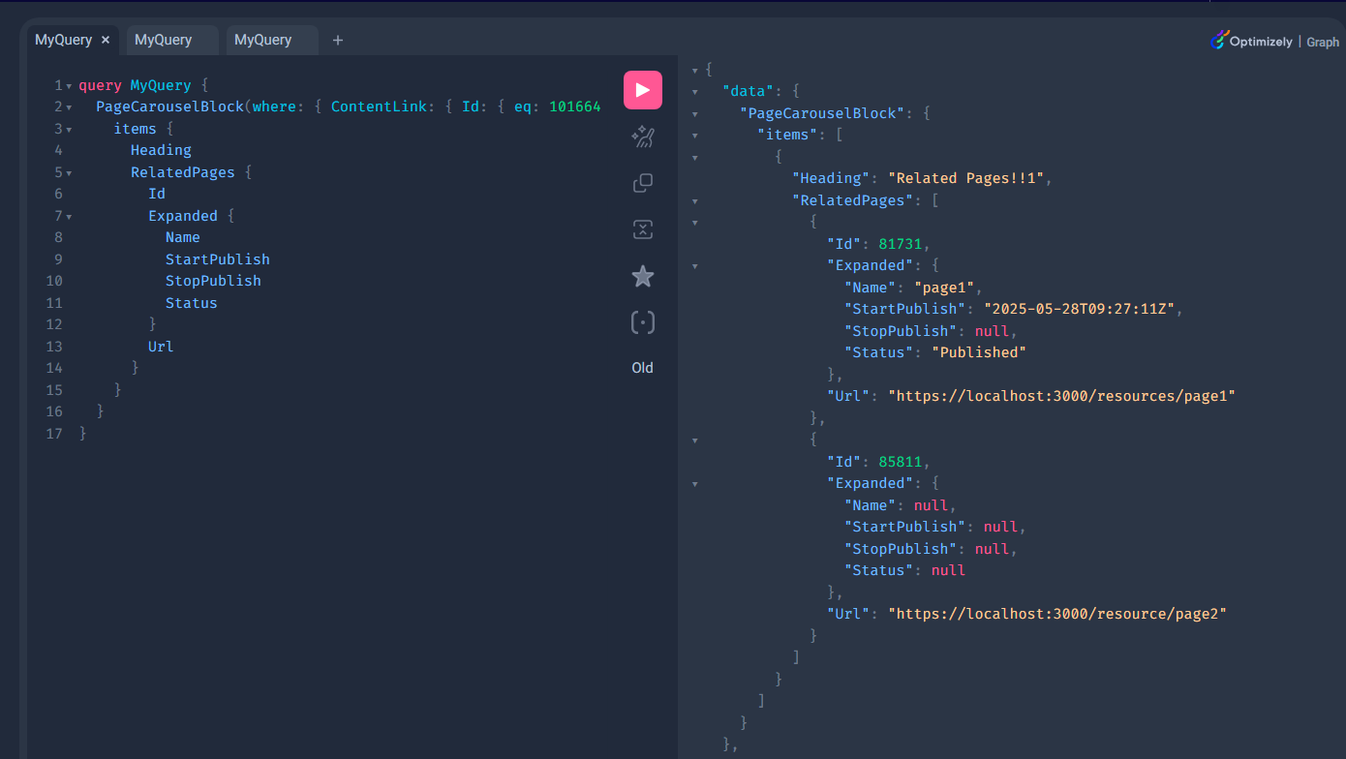Run the query with the pink play button

tap(642, 90)
